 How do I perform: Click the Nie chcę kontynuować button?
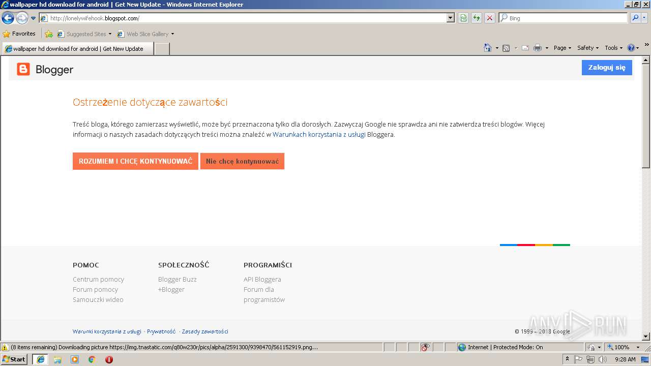pyautogui.click(x=242, y=161)
